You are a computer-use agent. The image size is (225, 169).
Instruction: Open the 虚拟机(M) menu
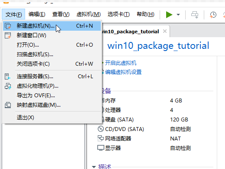pyautogui.click(x=88, y=14)
